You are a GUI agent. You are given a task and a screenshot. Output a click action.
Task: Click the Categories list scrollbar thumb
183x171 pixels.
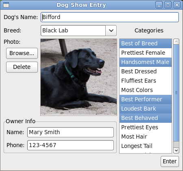176,93
